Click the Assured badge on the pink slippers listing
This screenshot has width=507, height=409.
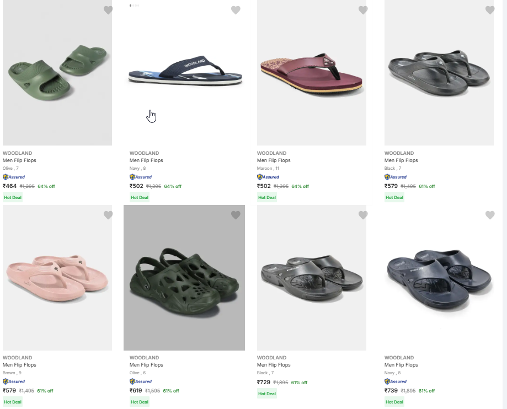14,381
